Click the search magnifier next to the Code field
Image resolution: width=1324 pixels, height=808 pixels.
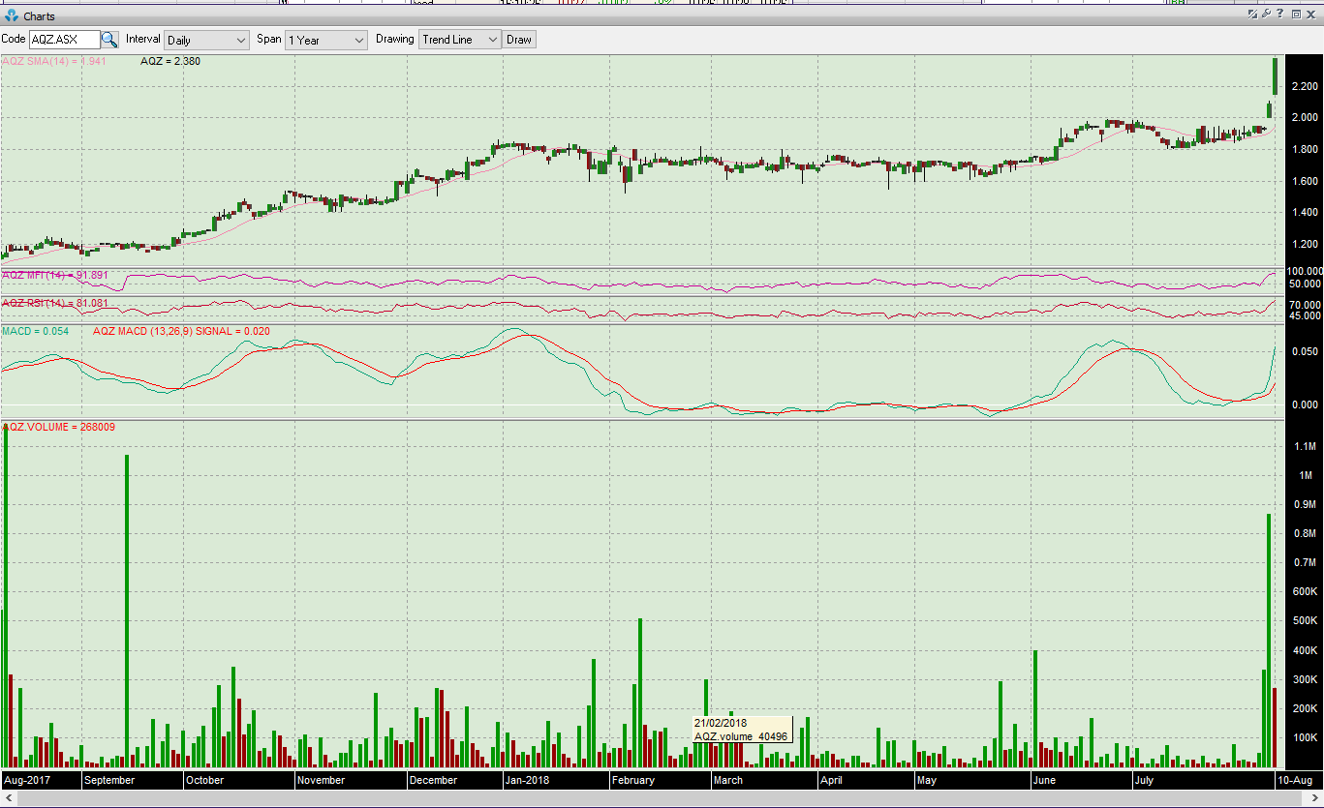pos(109,40)
